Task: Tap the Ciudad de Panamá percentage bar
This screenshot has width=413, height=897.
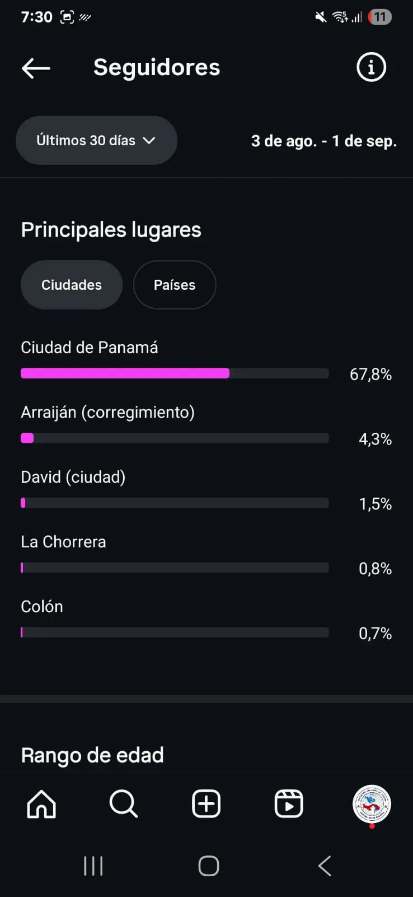Action: pyautogui.click(x=175, y=373)
